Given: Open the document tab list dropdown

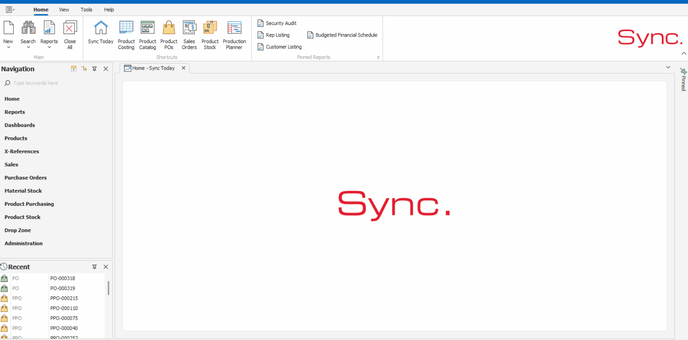Looking at the screenshot, I should (668, 67).
